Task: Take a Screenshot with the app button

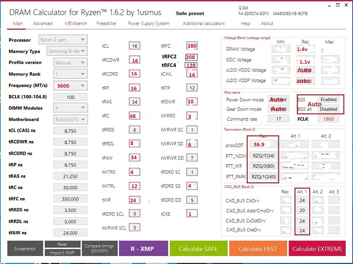Action: pos(25,249)
